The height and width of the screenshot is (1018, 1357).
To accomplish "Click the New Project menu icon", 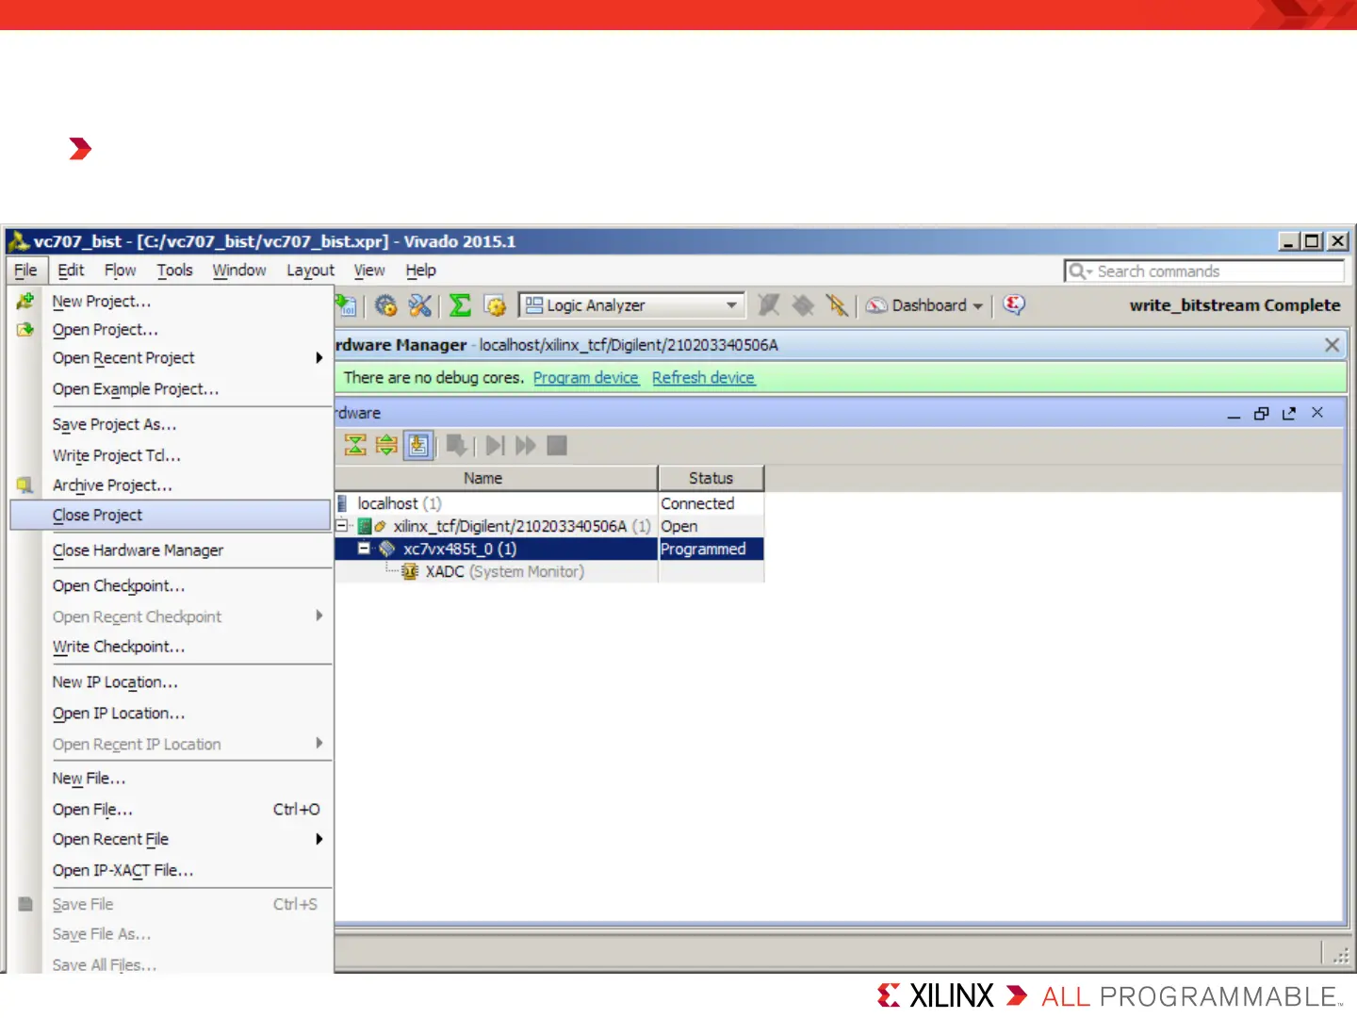I will pyautogui.click(x=25, y=301).
